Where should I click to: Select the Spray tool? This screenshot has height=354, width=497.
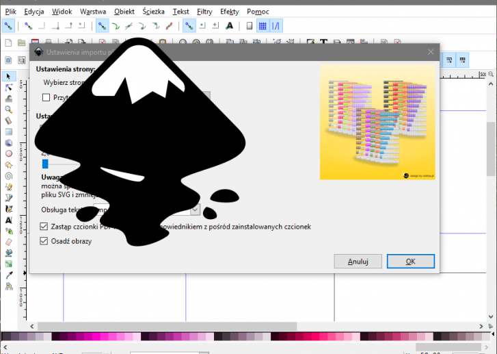pyautogui.click(x=9, y=231)
